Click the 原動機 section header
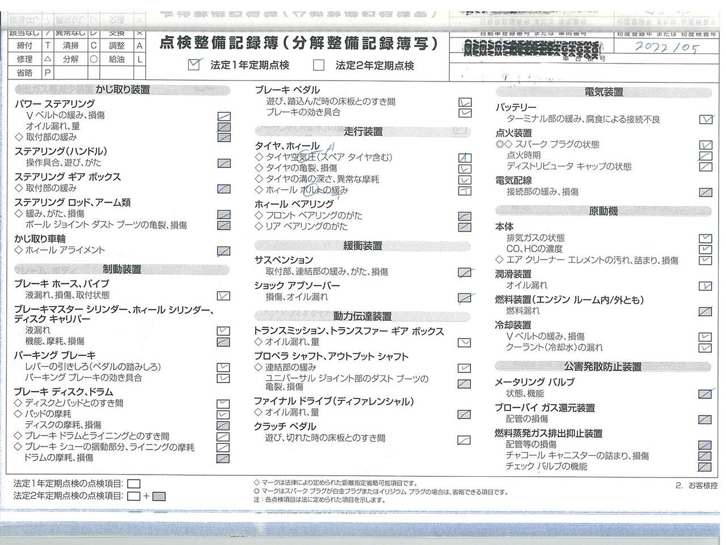 pos(603,211)
